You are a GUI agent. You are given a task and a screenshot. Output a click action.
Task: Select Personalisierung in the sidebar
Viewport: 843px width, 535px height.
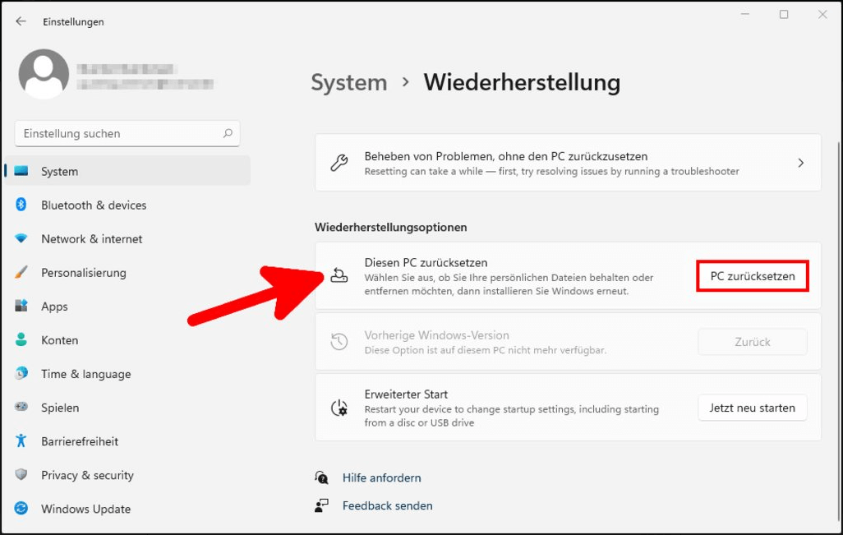(x=127, y=273)
